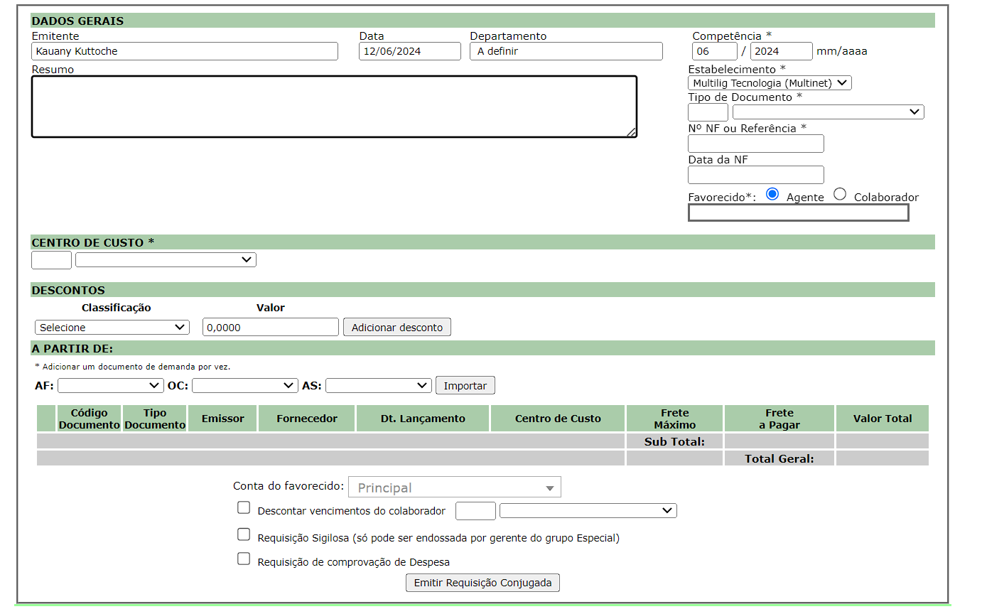Open the OC document dropdown
The image size is (982, 614).
point(244,385)
